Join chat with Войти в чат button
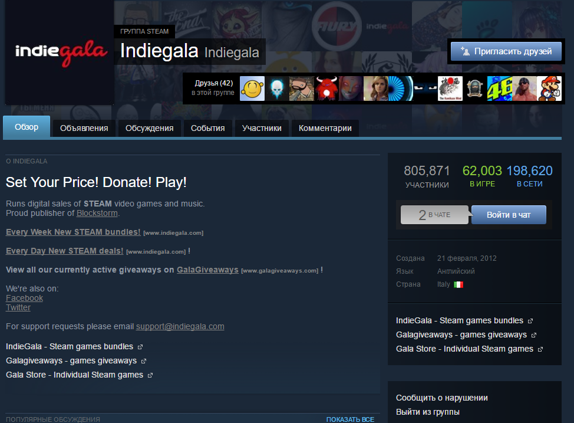This screenshot has width=574, height=423. pyautogui.click(x=509, y=215)
